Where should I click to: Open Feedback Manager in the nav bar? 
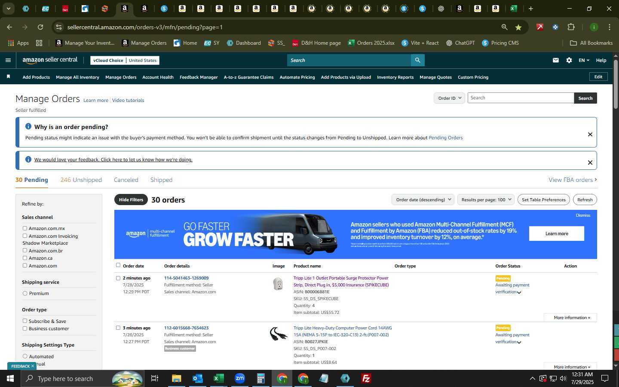click(199, 77)
